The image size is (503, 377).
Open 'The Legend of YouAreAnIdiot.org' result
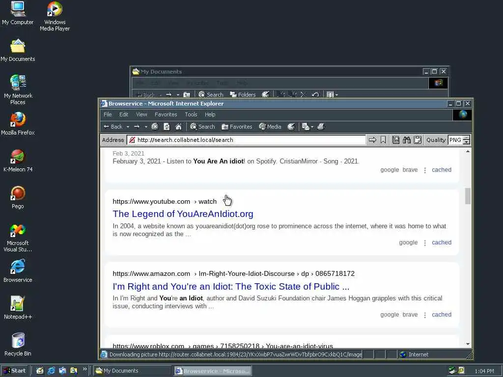(183, 214)
